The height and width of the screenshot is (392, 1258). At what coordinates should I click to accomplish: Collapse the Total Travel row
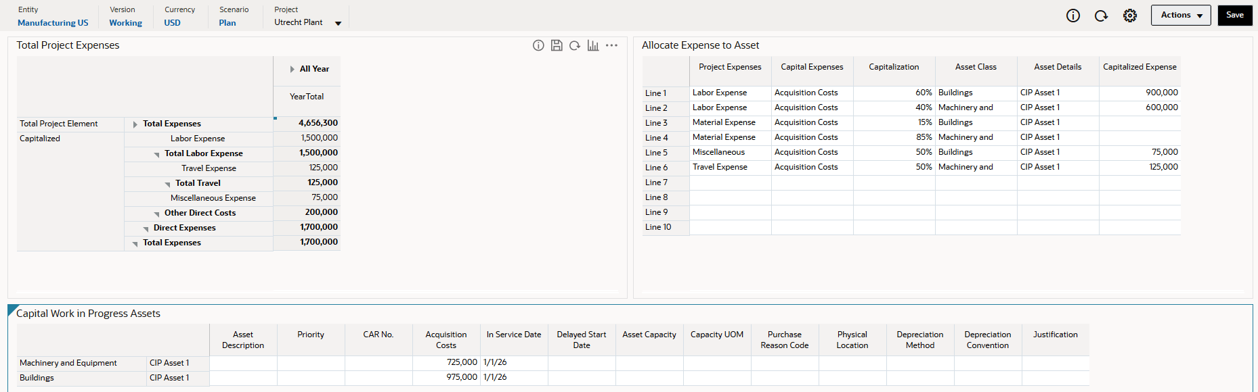(x=168, y=185)
